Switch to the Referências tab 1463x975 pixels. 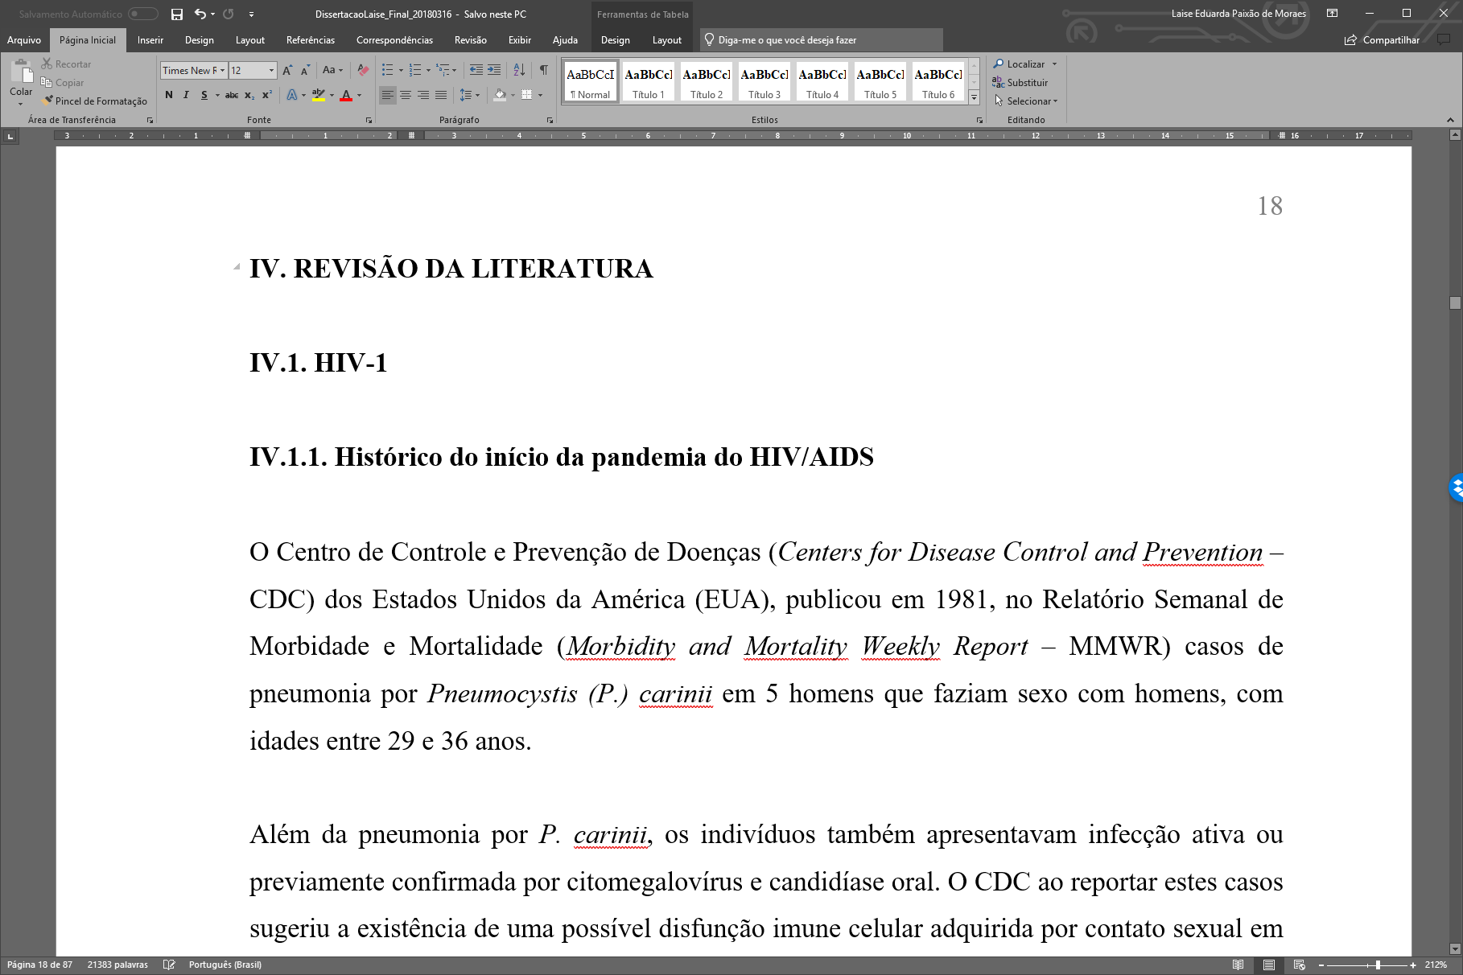click(x=311, y=40)
